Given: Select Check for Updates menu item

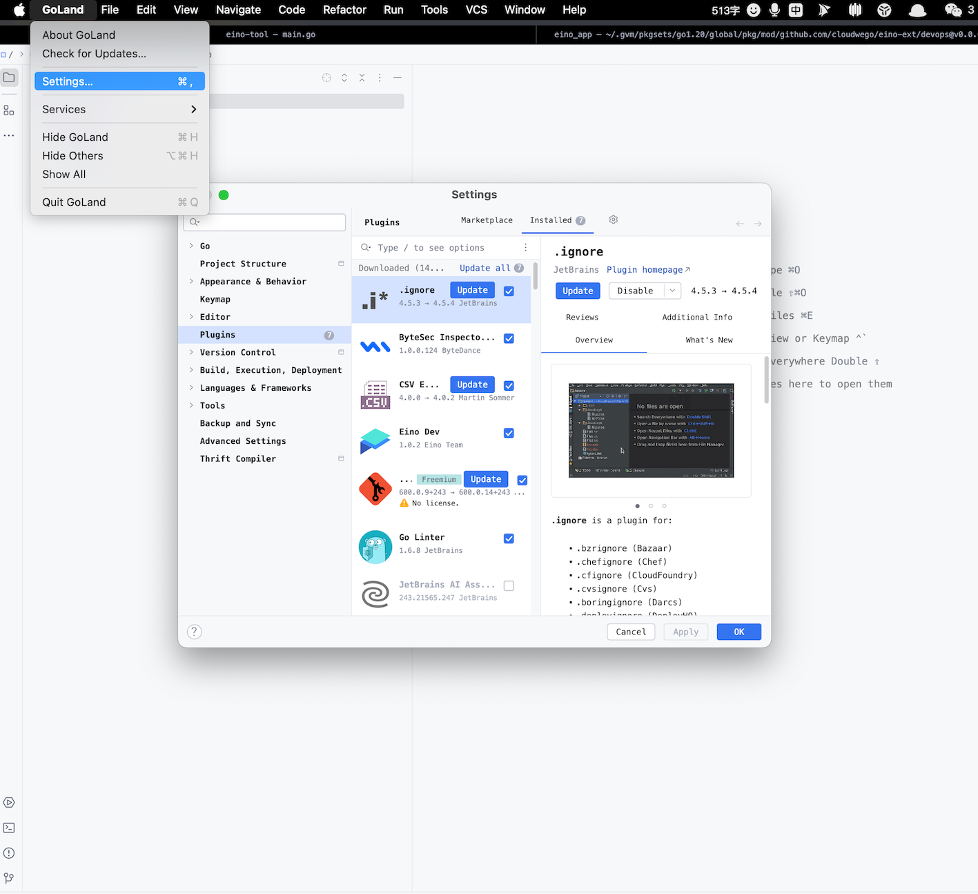Looking at the screenshot, I should tap(94, 54).
